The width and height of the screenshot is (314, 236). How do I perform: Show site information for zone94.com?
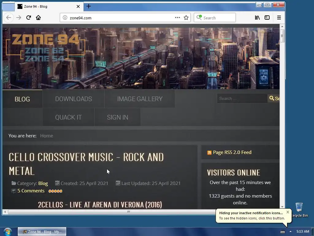coord(65,18)
